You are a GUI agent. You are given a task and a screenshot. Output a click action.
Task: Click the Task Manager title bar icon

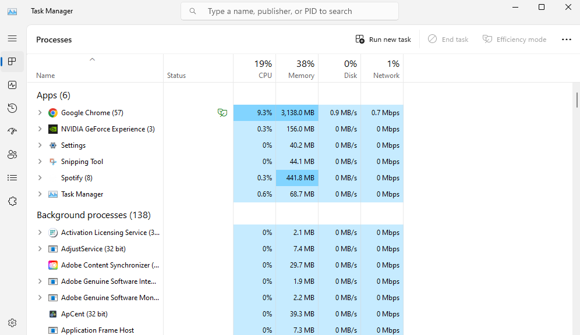click(12, 12)
